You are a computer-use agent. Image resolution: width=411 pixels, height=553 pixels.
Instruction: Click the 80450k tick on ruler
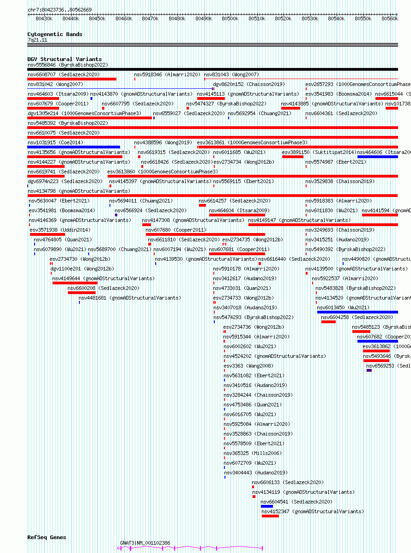click(x=97, y=18)
